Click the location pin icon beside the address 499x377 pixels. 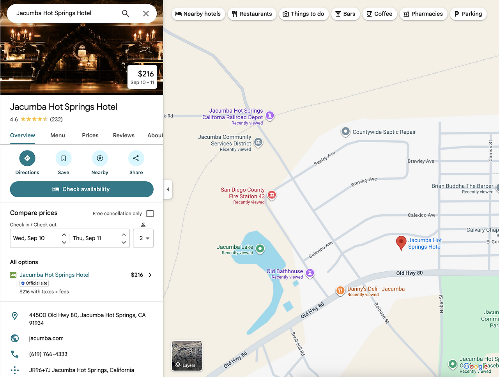tap(15, 316)
